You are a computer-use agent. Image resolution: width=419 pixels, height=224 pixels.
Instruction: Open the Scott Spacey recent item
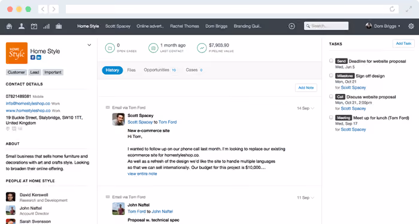click(118, 26)
